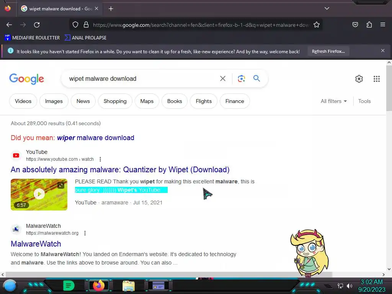The image size is (392, 294).
Task: Open the Pocket save icon
Action: click(355, 24)
